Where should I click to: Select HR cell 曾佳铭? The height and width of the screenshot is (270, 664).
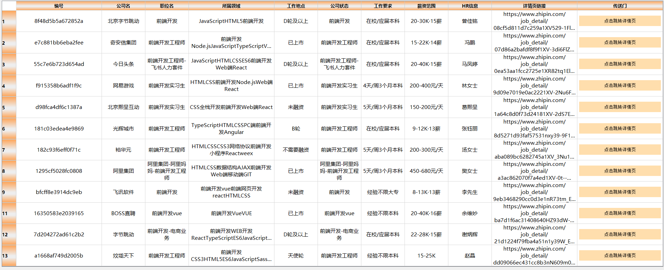tap(470, 21)
